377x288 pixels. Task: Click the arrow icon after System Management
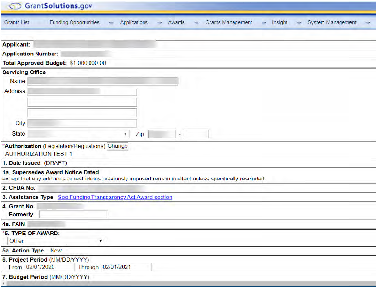click(367, 23)
